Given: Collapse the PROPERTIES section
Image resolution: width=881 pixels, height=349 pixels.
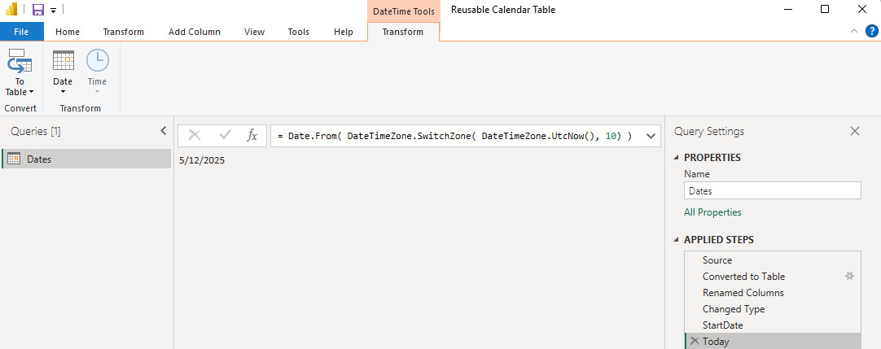Looking at the screenshot, I should (x=677, y=158).
